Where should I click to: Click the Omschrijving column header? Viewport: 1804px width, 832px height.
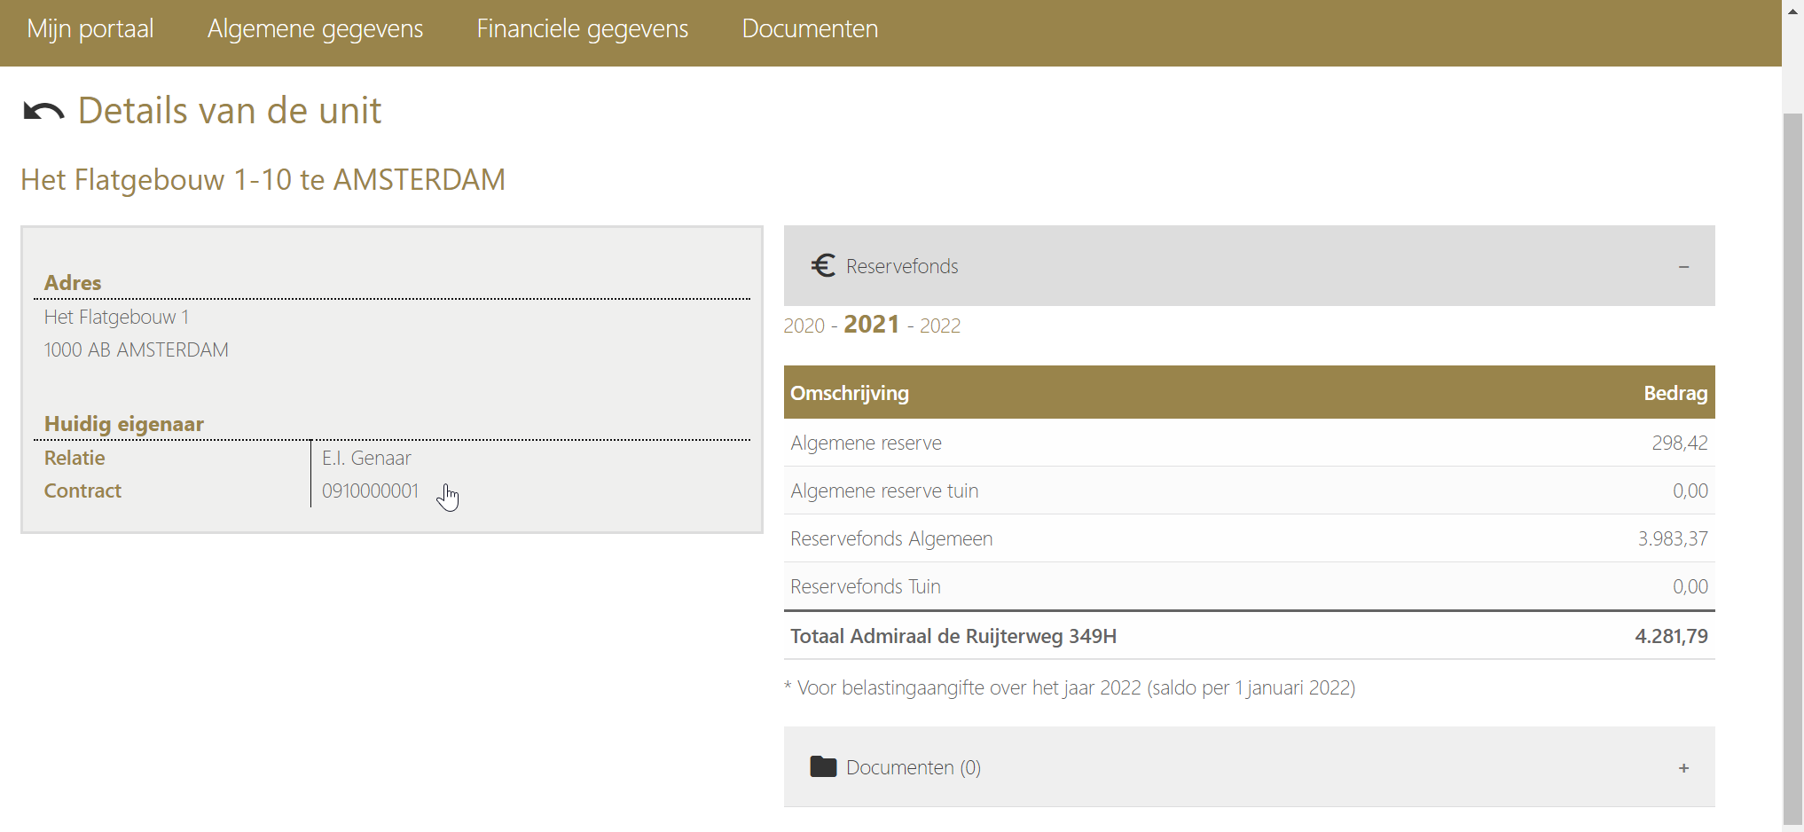click(x=849, y=393)
